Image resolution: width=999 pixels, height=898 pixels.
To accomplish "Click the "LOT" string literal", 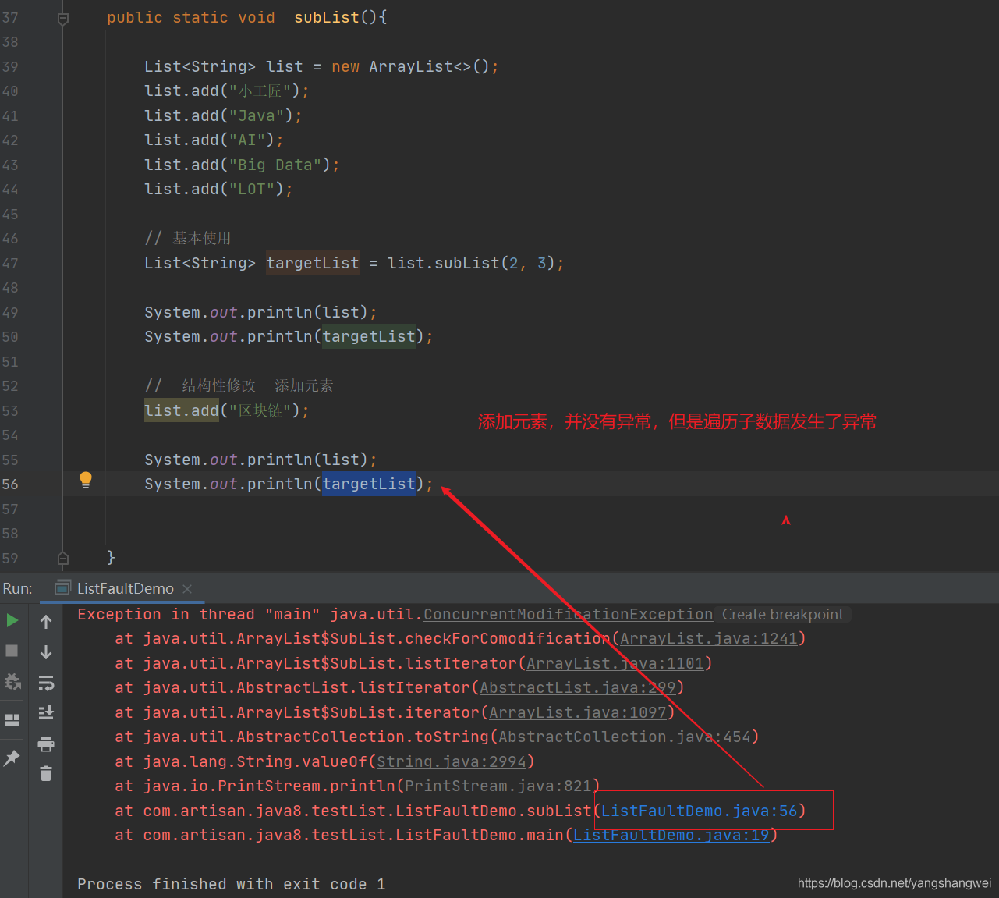I will 252,189.
